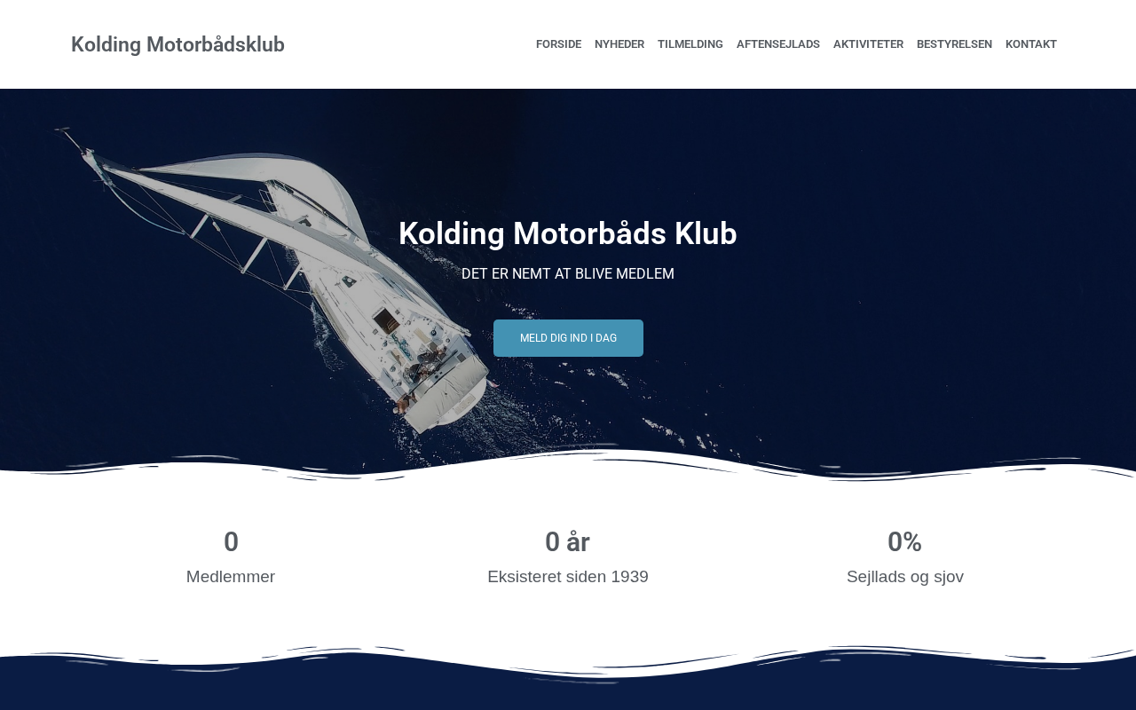Open the KONTAKT menu link
Viewport: 1136px width, 710px height.
(x=1031, y=44)
